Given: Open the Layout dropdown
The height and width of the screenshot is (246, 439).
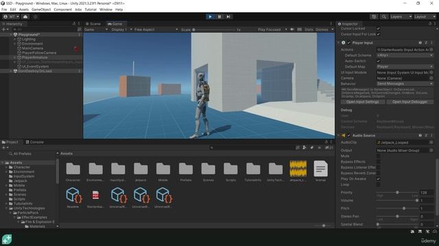Looking at the screenshot, I should tap(425, 16).
